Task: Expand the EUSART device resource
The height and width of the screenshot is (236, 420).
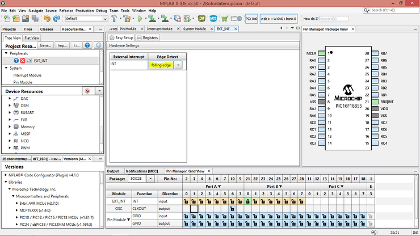Action: 10,112
